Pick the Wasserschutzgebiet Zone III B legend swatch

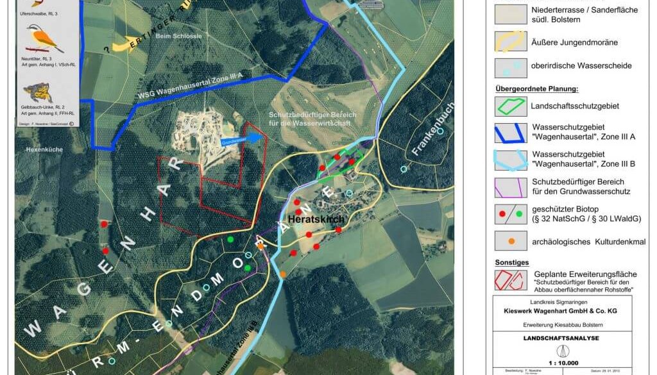point(510,159)
